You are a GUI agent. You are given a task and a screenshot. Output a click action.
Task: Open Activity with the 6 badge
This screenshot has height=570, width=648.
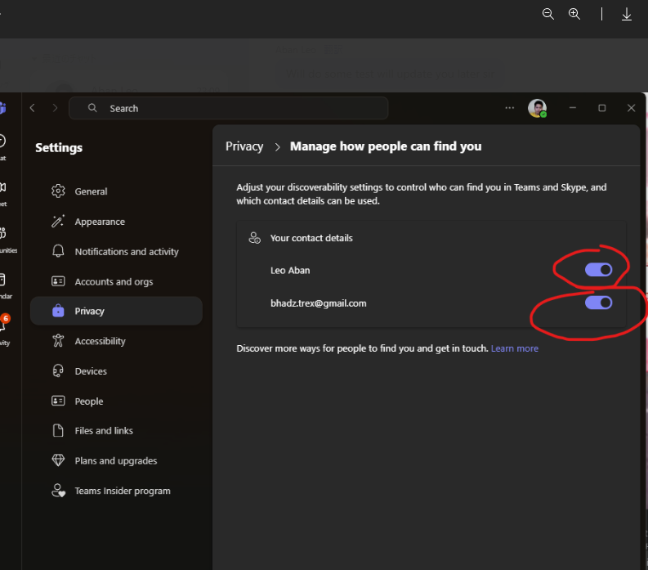coord(4,329)
